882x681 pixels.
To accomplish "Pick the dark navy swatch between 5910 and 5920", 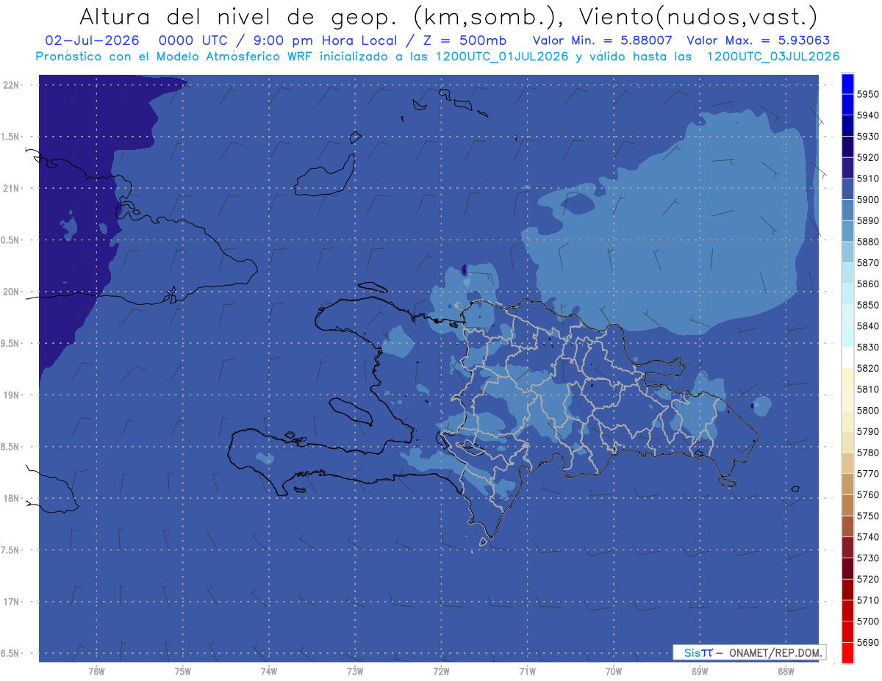I will point(847,167).
